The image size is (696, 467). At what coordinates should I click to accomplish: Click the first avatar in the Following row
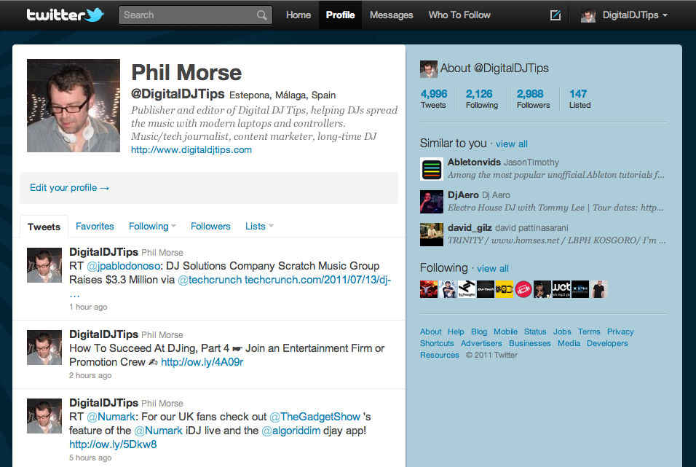coord(429,289)
